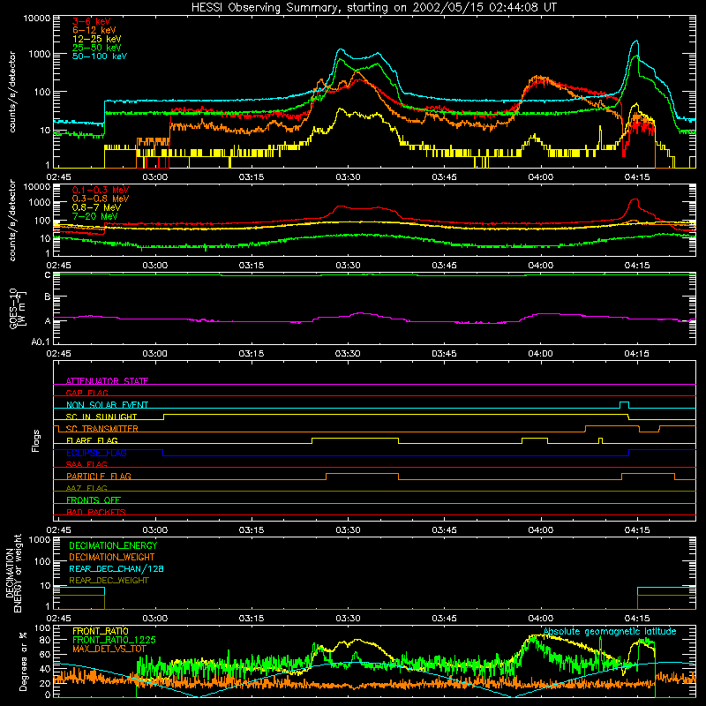Click the DECIMATION_WEIGHT legend label
Image resolution: width=706 pixels, height=706 pixels.
(112, 557)
